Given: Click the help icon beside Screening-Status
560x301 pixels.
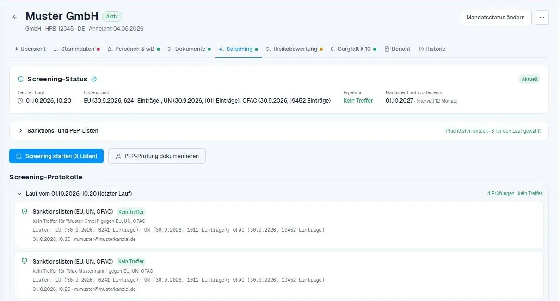Looking at the screenshot, I should pyautogui.click(x=94, y=79).
